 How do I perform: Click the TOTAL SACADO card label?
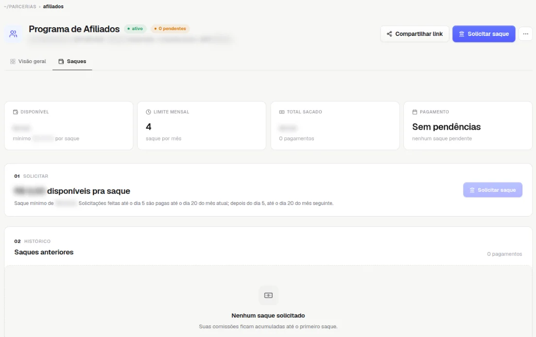(x=304, y=112)
